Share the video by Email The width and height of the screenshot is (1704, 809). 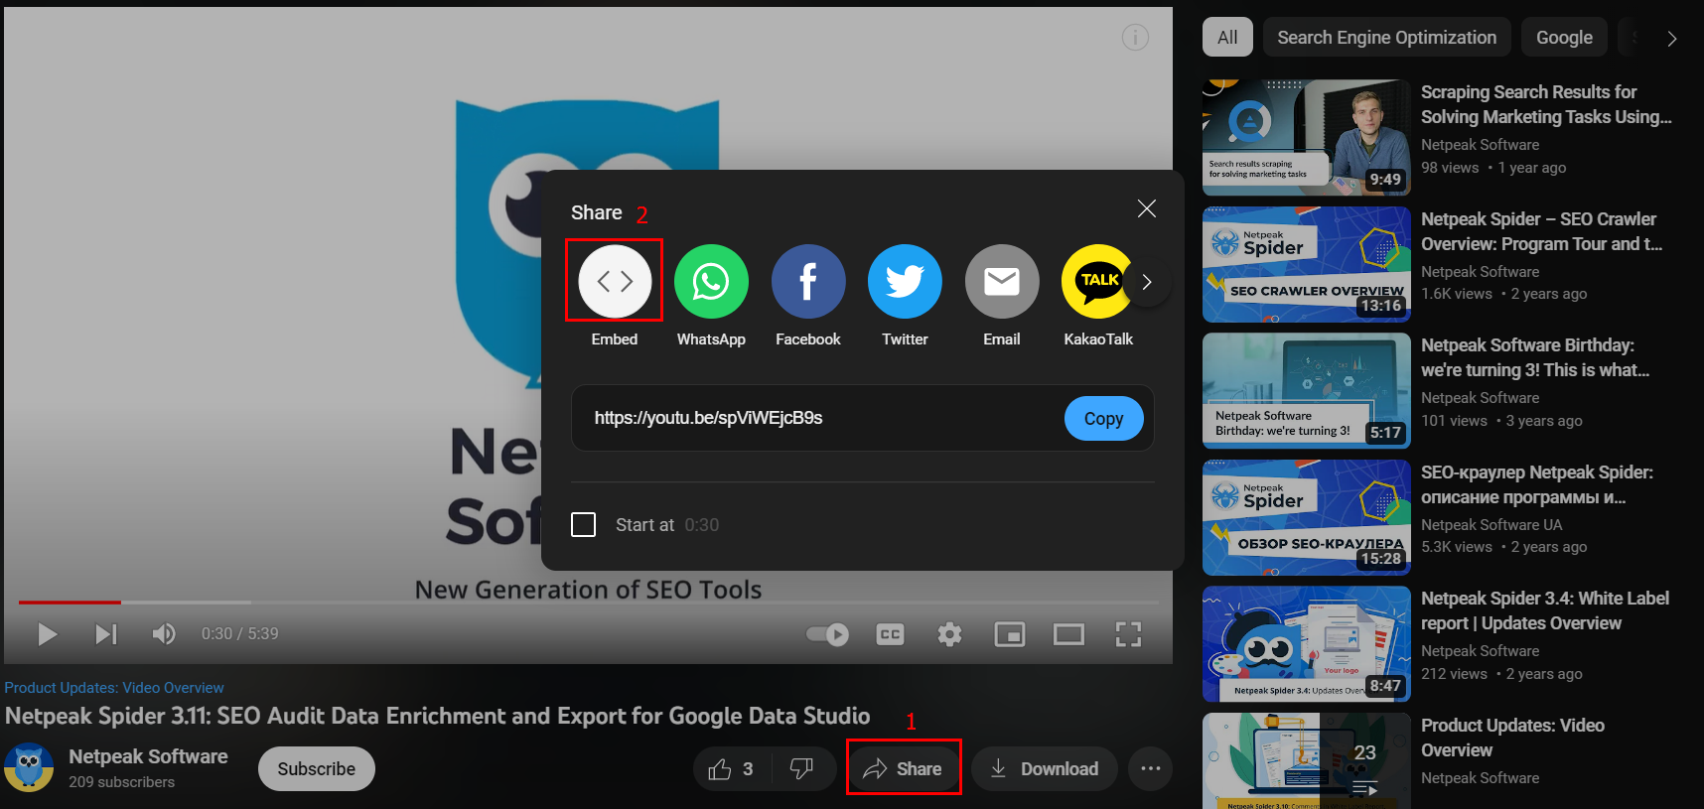(1002, 282)
